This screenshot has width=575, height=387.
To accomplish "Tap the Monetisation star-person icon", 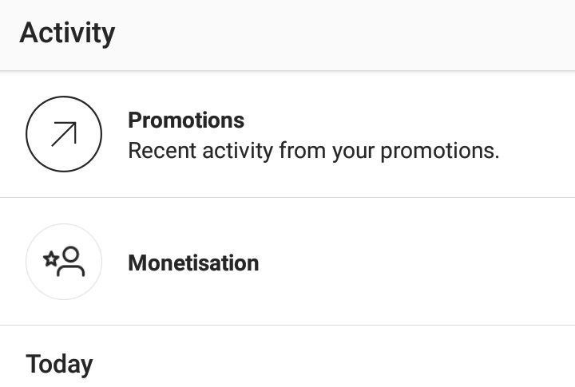I will point(64,262).
